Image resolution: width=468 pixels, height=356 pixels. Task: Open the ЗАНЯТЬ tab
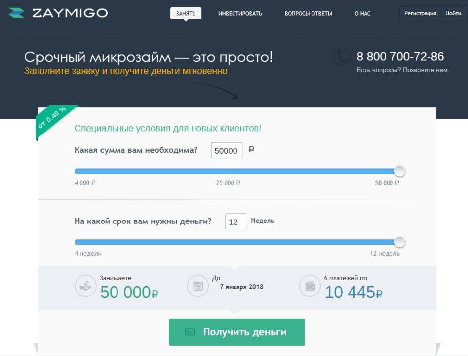point(186,13)
